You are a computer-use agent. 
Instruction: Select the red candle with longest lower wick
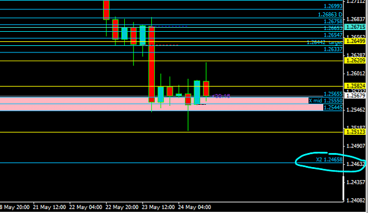[x=188, y=99]
